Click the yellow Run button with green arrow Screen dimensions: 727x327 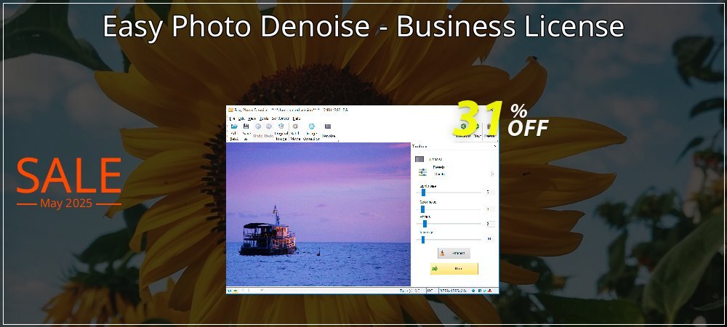454,269
